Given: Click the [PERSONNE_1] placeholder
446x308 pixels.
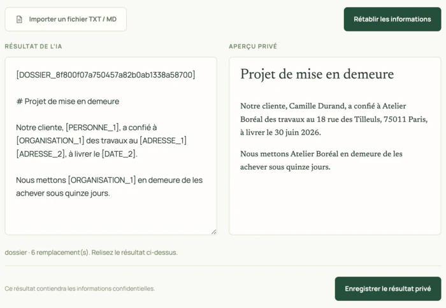Looking at the screenshot, I should coord(92,128).
